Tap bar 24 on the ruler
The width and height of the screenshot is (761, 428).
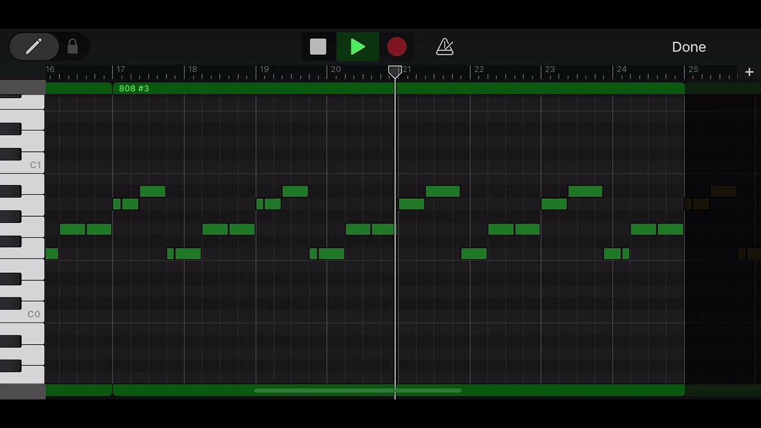click(621, 70)
